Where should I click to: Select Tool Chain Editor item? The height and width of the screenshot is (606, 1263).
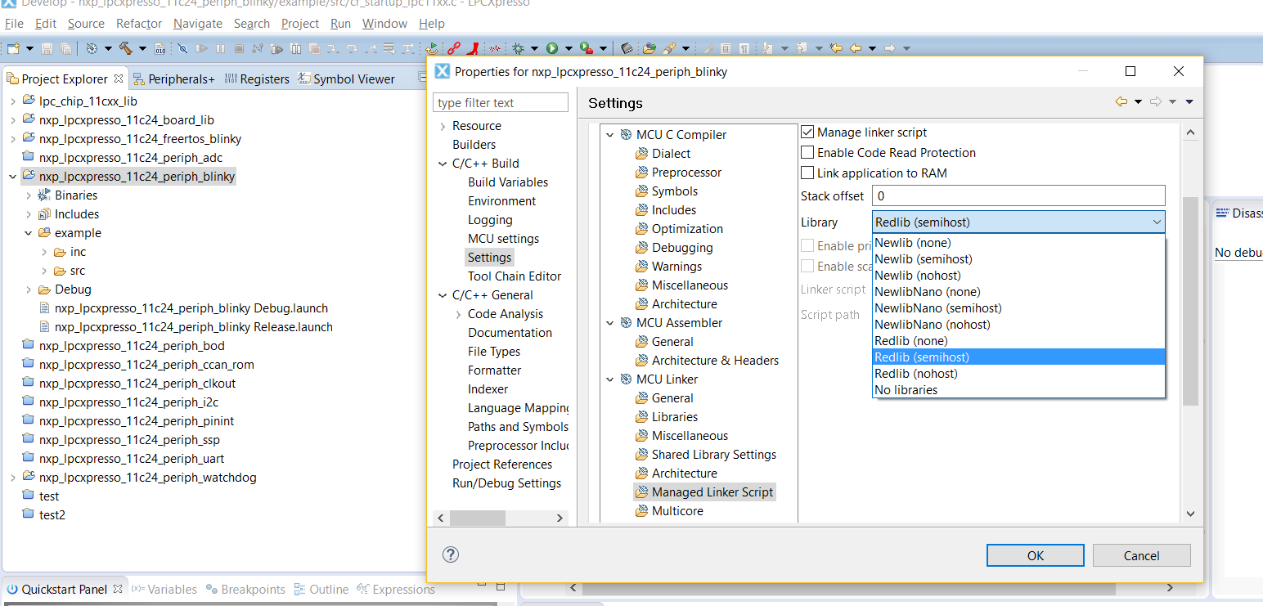(x=515, y=276)
